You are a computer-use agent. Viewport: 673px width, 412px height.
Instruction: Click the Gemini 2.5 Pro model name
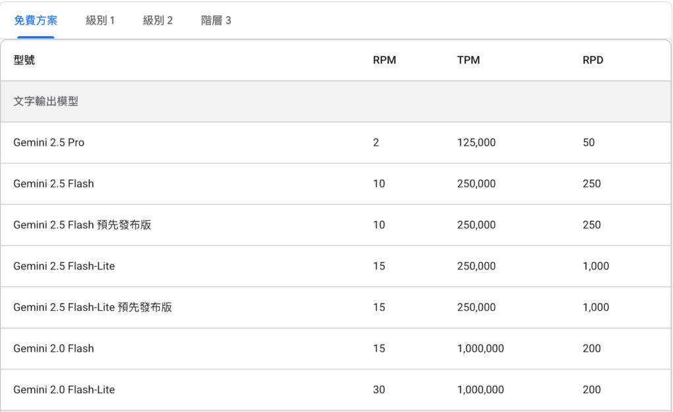coord(49,143)
